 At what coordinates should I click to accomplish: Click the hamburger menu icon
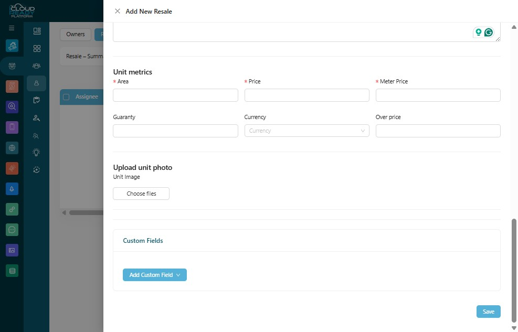(x=12, y=28)
